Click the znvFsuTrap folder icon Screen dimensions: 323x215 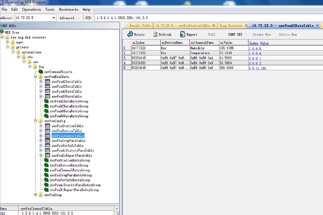click(x=41, y=195)
